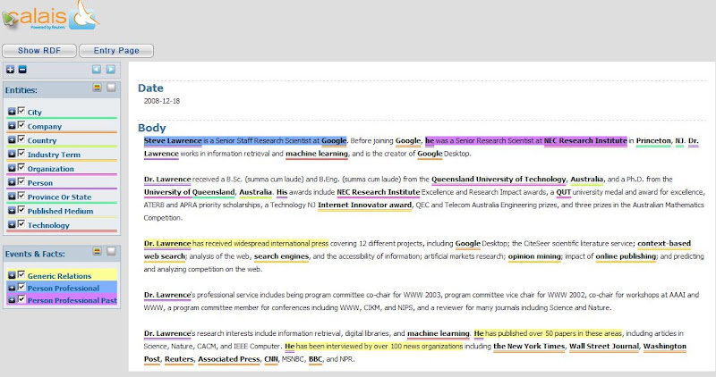
Task: Click 'Reuters' entity in last line
Action: point(179,359)
